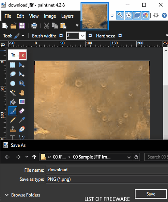This screenshot has width=168, height=202.
Task: Select the Rectangle Select tool
Action: point(13,65)
